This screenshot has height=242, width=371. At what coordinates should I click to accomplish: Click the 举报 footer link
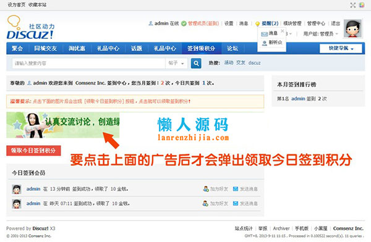tap(263, 228)
